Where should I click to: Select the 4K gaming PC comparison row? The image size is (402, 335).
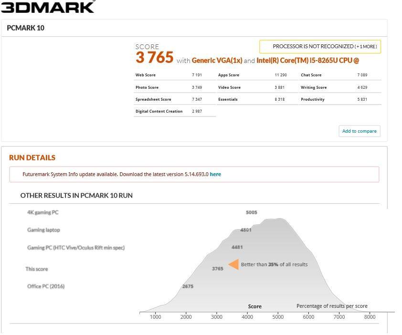43,212
